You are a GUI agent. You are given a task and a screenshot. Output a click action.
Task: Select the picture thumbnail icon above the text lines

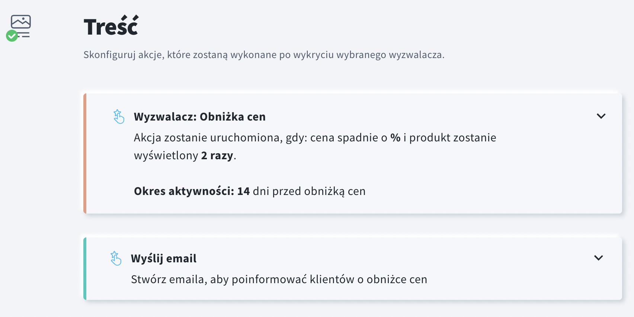20,22
